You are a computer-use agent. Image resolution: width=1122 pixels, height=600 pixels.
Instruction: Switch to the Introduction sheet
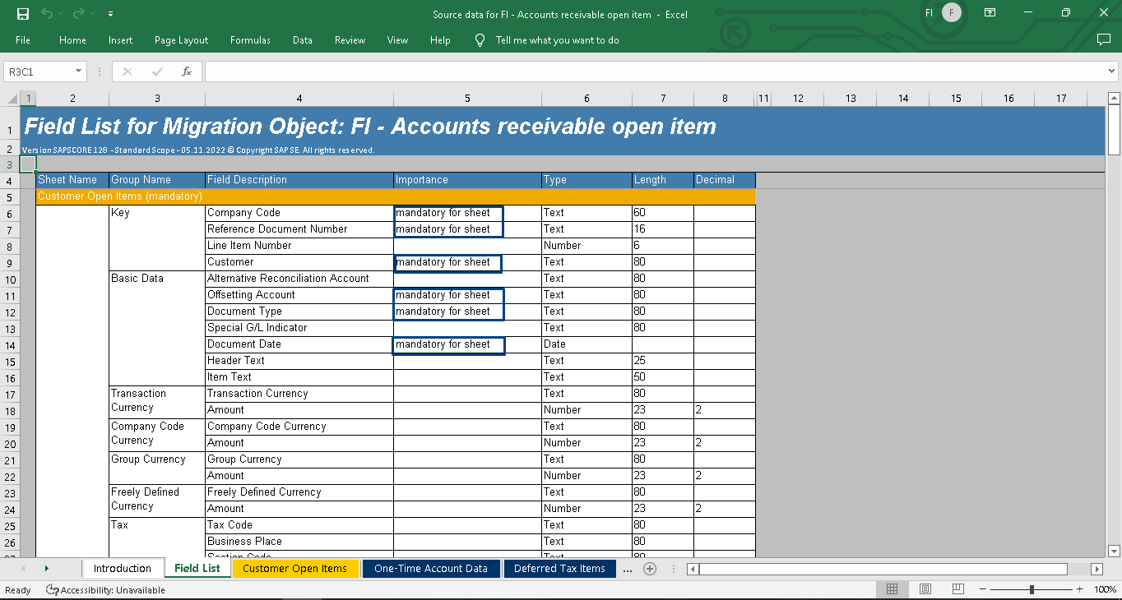click(122, 568)
